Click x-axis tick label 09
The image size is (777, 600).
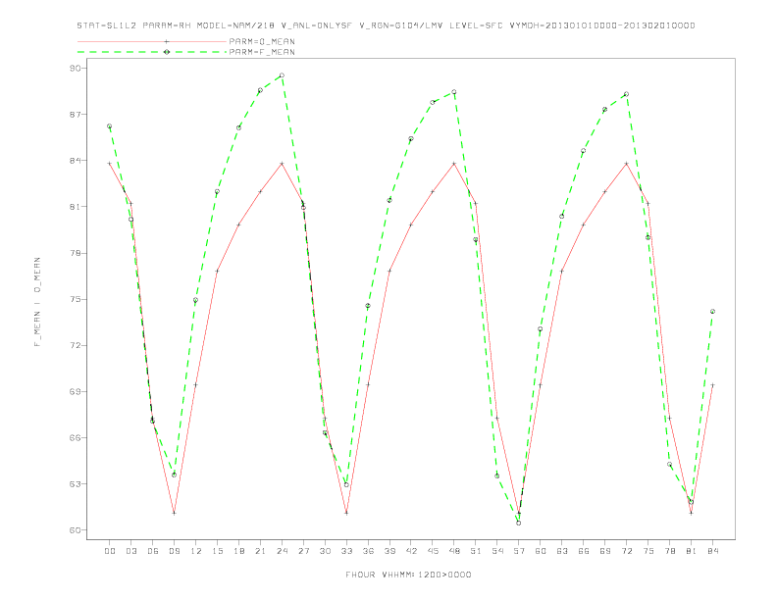point(174,551)
